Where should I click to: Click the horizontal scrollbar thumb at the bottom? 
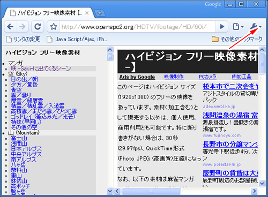pyautogui.click(x=151, y=191)
